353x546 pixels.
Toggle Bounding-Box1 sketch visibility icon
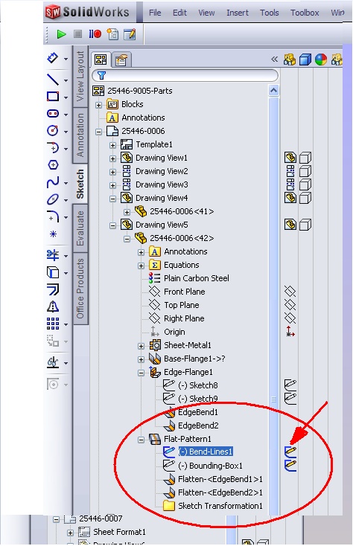coord(290,465)
